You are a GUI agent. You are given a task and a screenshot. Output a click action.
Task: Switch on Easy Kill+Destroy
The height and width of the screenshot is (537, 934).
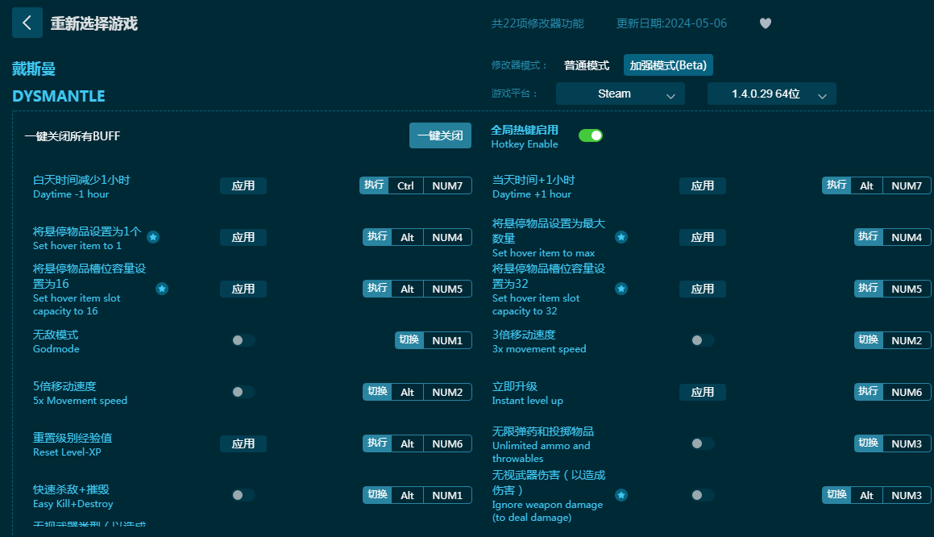point(243,495)
